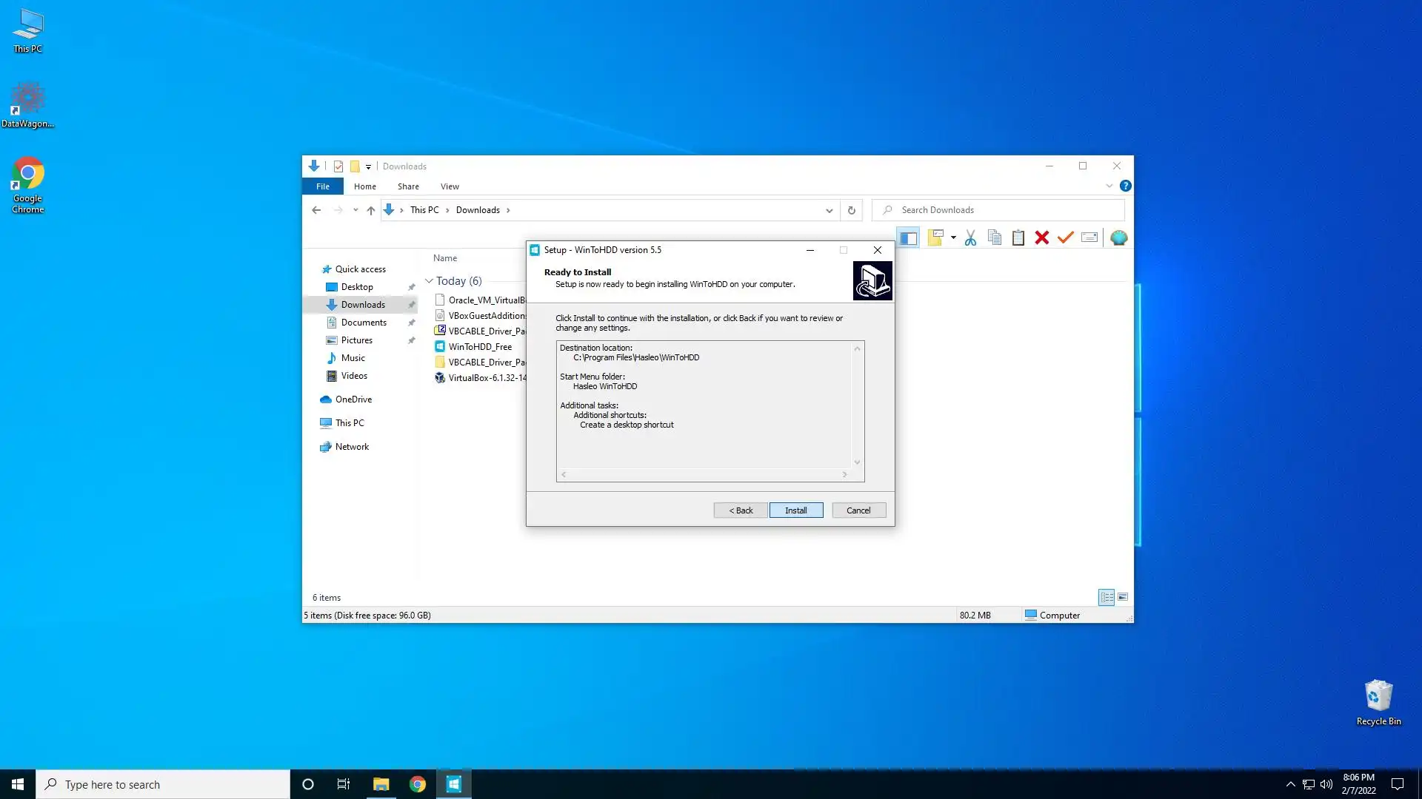This screenshot has height=799, width=1422.
Task: Switch to large icons view button
Action: point(1123,597)
